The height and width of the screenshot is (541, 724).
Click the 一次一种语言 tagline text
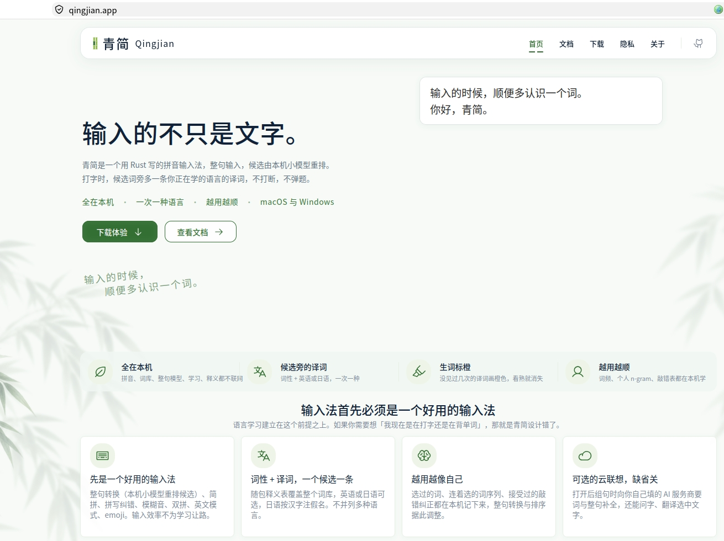coord(160,202)
